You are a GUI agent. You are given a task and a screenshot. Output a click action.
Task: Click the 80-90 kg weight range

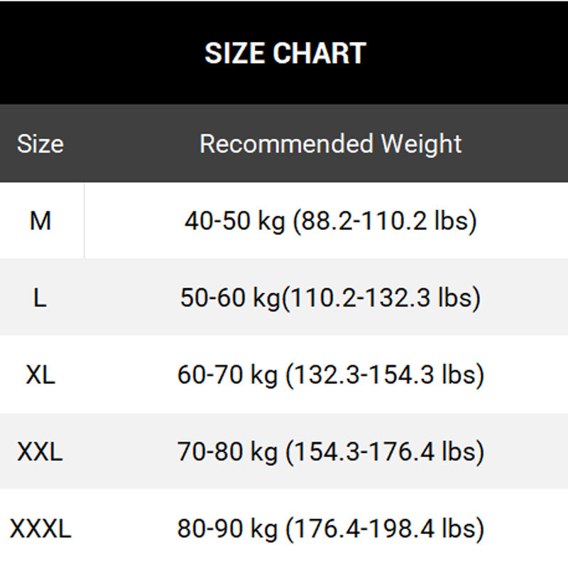click(x=227, y=529)
